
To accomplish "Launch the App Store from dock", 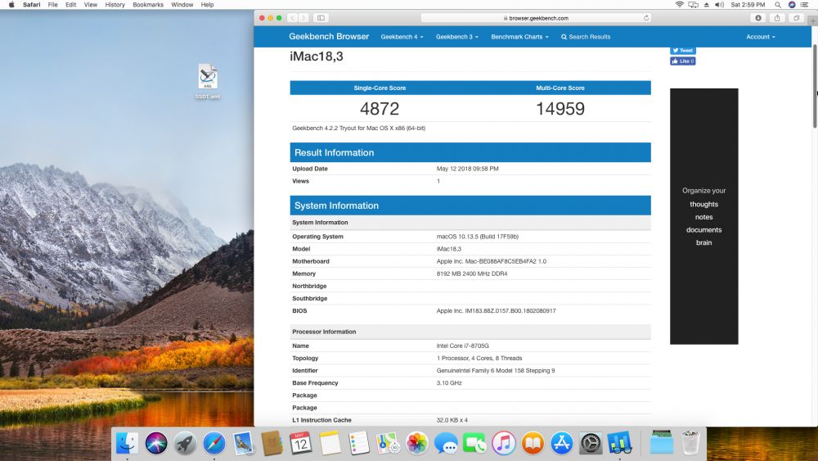I will (562, 443).
